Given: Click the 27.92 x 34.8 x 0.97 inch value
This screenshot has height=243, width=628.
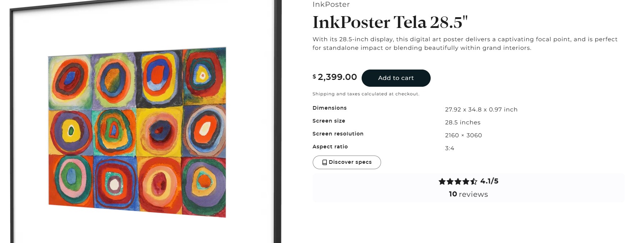Looking at the screenshot, I should coord(481,110).
